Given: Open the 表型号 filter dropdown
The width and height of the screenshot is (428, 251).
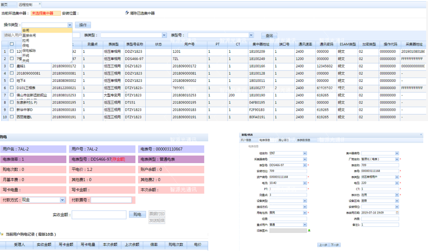Looking at the screenshot, I should click(251, 35).
